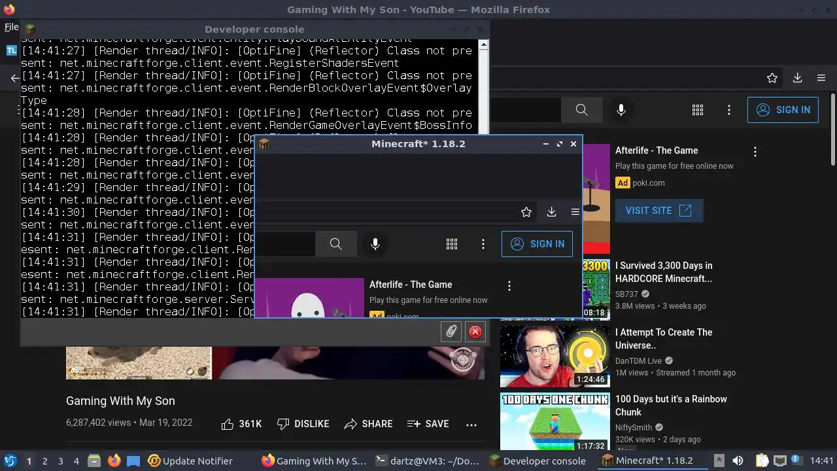Click YouTube search magnifier in Firefox window
The height and width of the screenshot is (471, 837).
click(x=582, y=110)
